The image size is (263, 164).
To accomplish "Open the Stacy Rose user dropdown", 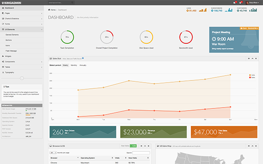I will click(252, 3).
